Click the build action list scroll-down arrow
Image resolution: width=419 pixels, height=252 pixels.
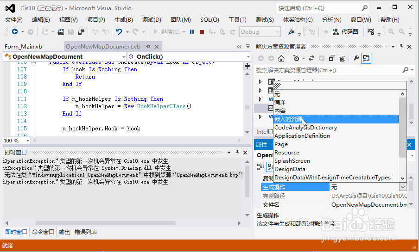tap(402, 178)
